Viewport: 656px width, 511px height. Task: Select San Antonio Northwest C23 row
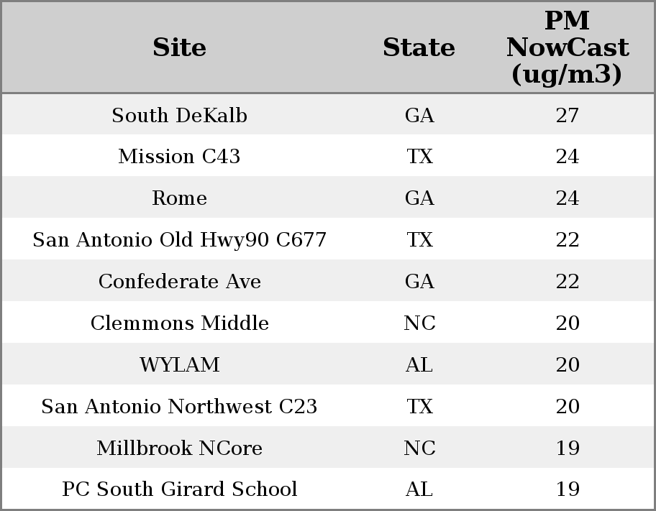tap(328, 406)
